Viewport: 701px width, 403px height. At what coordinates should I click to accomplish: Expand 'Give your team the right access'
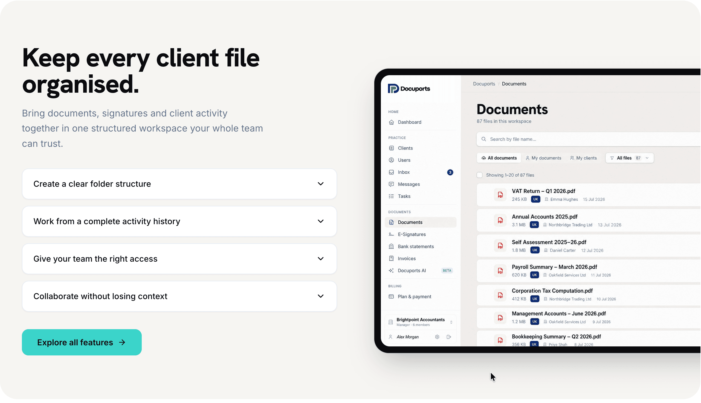(179, 259)
